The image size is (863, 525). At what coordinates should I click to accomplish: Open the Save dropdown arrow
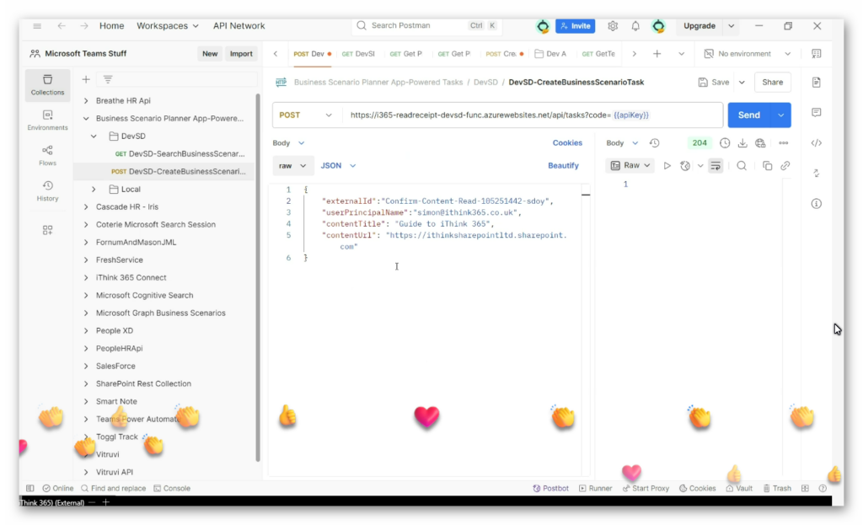742,82
